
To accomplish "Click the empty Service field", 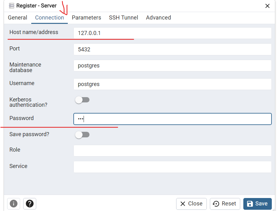I will (x=172, y=167).
